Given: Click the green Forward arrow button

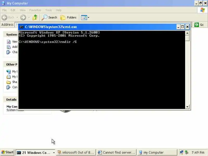Looking at the screenshot, I should coord(23,17).
